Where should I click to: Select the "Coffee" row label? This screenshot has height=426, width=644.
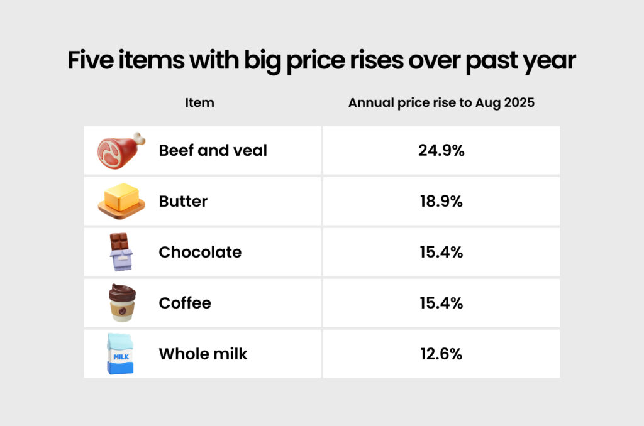185,303
